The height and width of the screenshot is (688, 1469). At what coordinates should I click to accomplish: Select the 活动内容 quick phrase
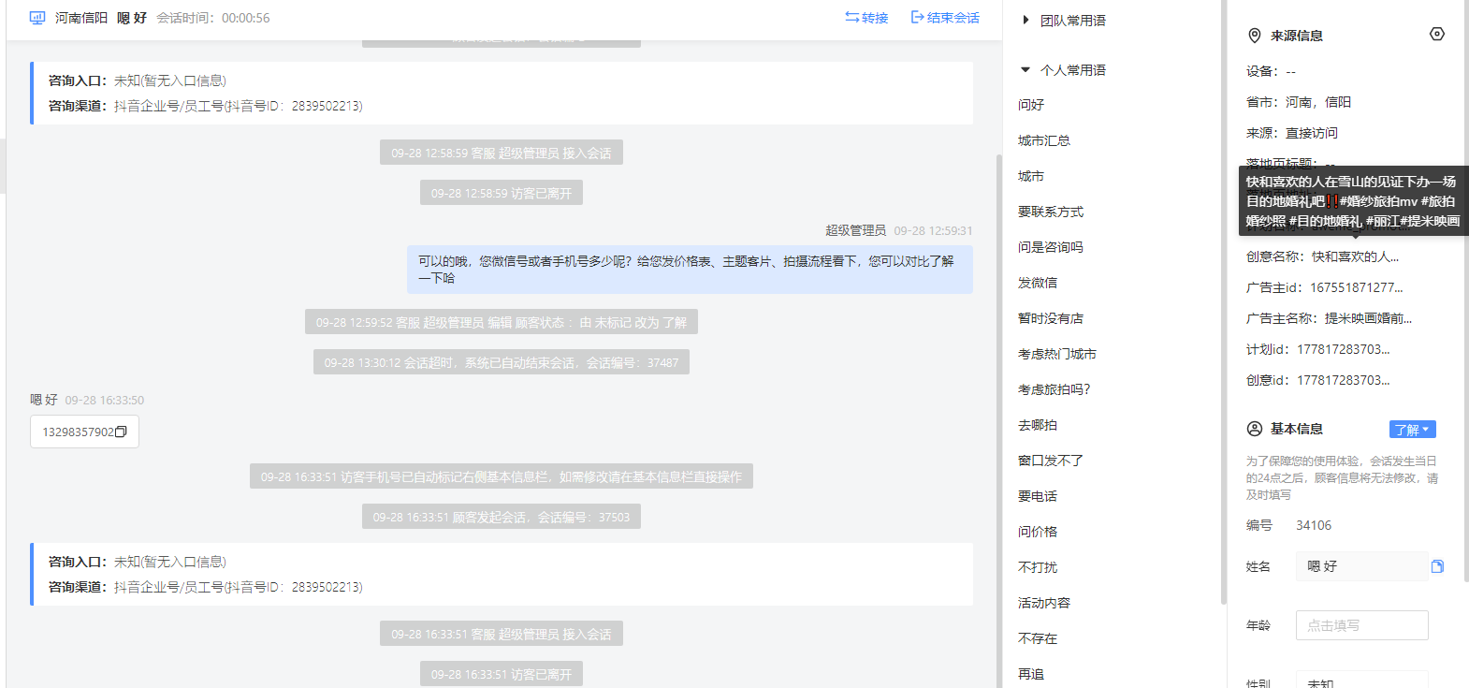click(1044, 603)
